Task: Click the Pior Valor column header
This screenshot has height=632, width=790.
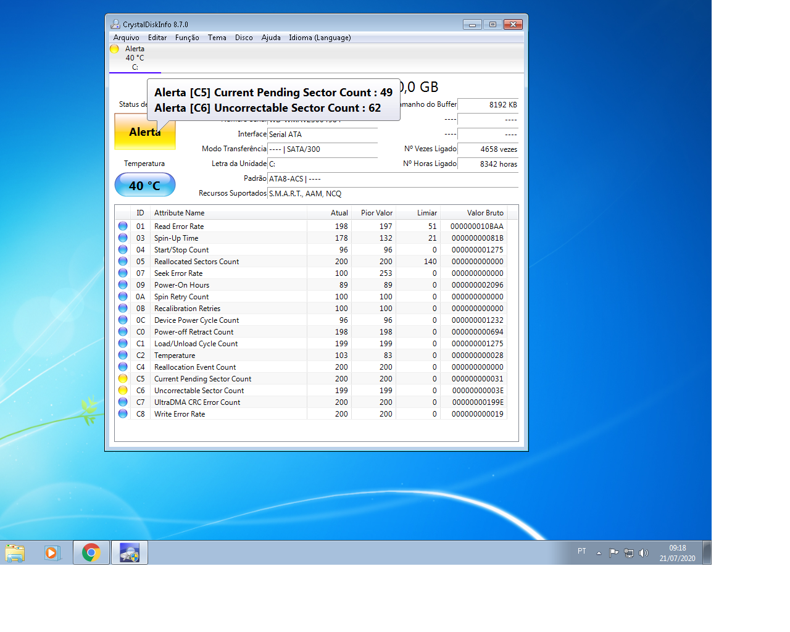Action: [x=374, y=213]
